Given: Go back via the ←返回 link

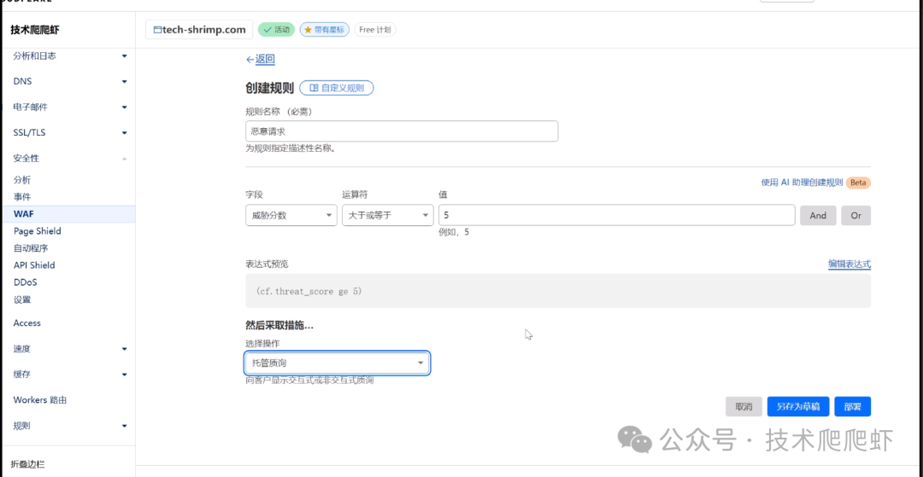Looking at the screenshot, I should pos(260,60).
